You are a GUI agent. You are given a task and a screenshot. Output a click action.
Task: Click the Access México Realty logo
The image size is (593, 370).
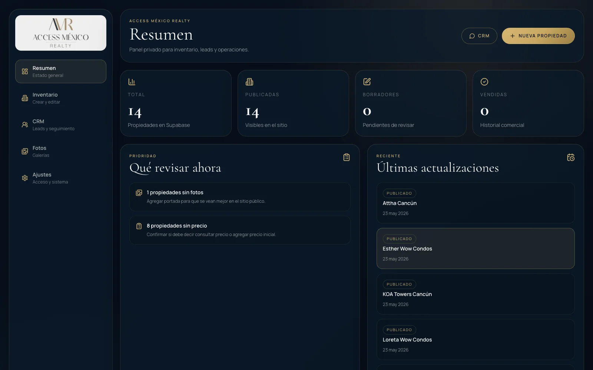61,33
